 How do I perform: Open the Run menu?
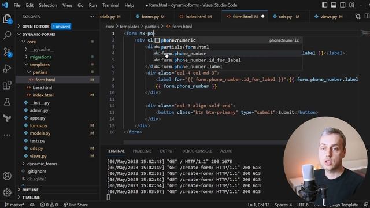click(x=92, y=5)
